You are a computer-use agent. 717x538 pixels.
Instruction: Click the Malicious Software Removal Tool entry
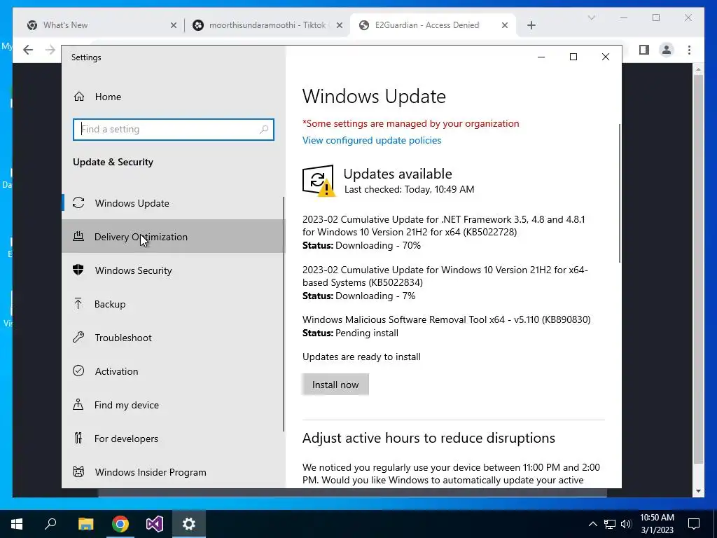(446, 319)
